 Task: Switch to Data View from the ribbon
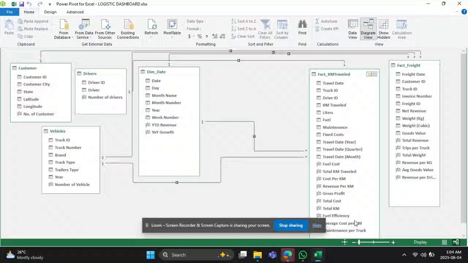coord(352,29)
